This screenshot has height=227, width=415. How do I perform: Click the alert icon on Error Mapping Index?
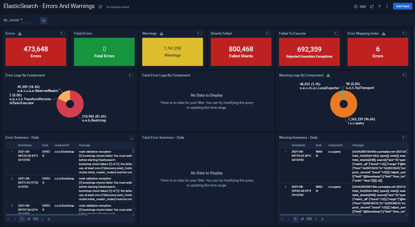pyautogui.click(x=383, y=34)
